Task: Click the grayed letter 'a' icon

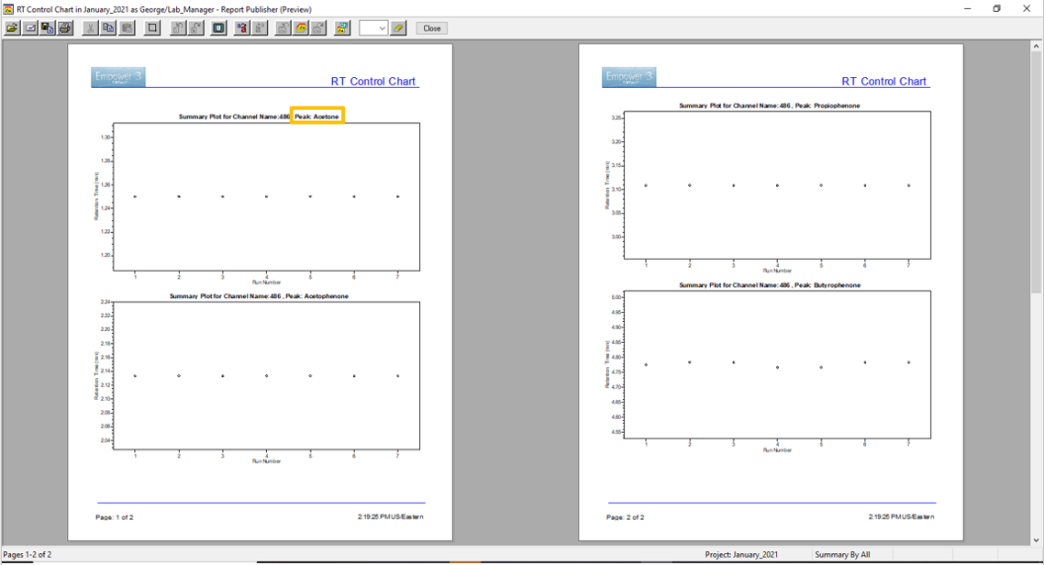Action: pyautogui.click(x=260, y=28)
